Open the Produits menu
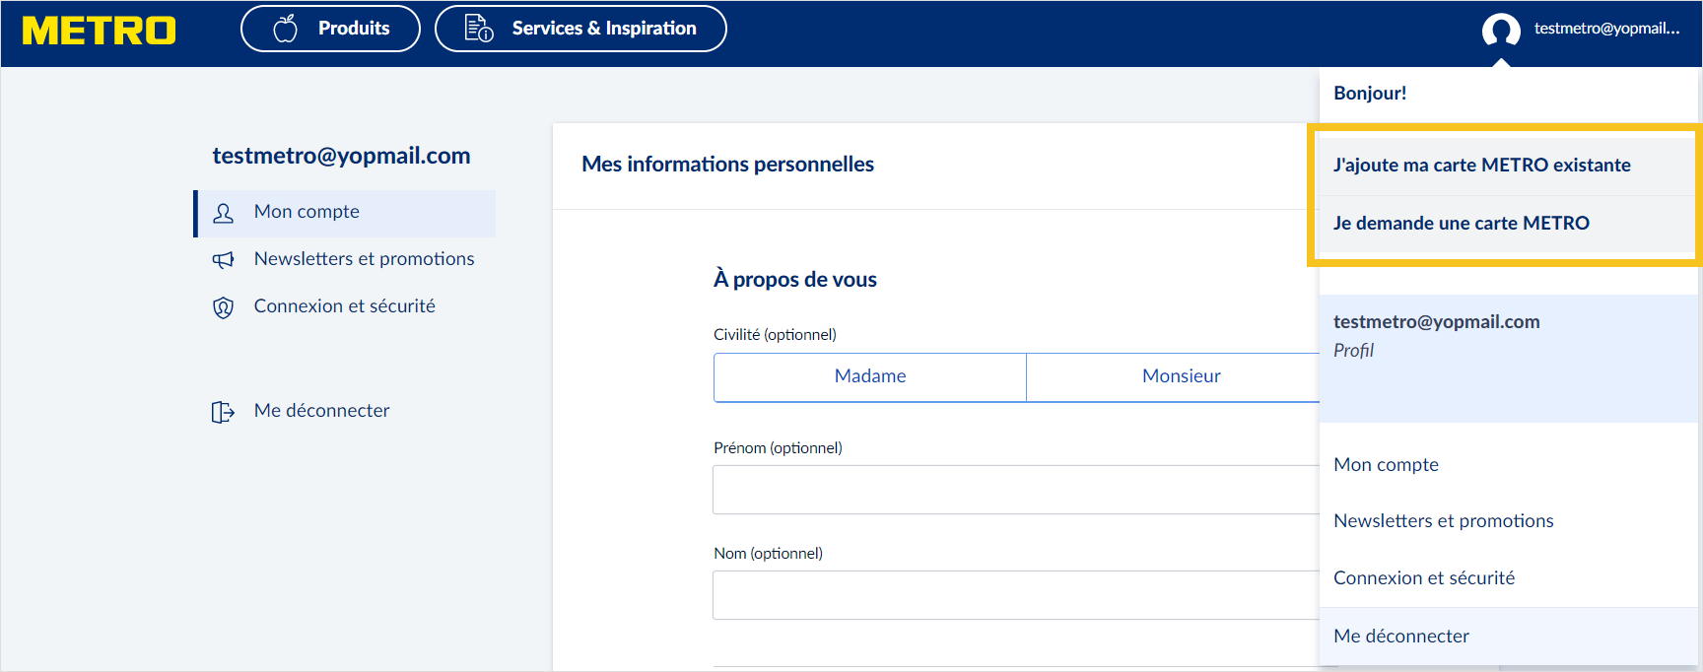This screenshot has height=672, width=1703. click(330, 29)
